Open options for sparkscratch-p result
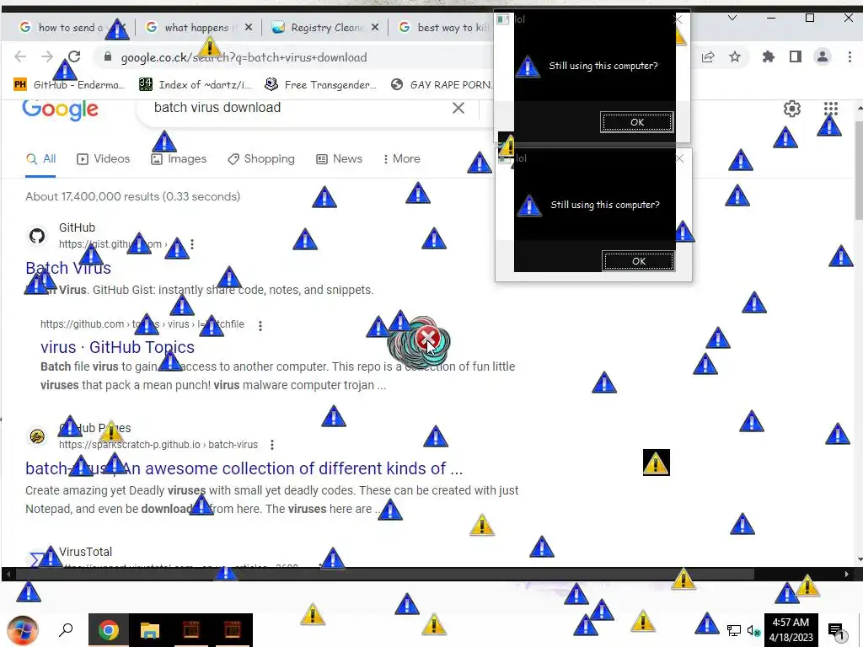The width and height of the screenshot is (863, 647). coord(272,445)
